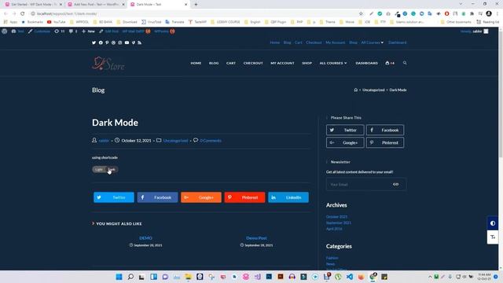
Task: Click the YouTube icon in top social bar
Action: [x=127, y=42]
